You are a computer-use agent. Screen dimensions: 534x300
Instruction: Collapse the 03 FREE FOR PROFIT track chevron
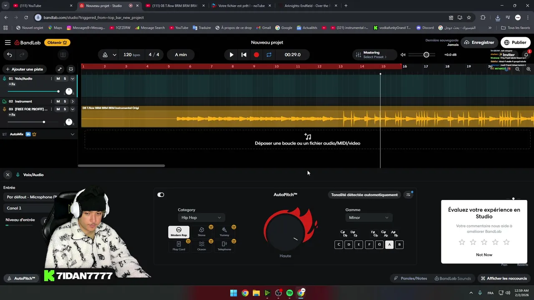pyautogui.click(x=72, y=109)
